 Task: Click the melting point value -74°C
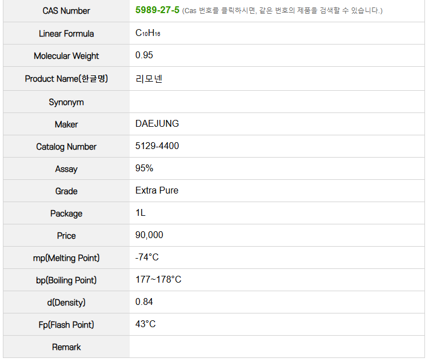pos(147,258)
